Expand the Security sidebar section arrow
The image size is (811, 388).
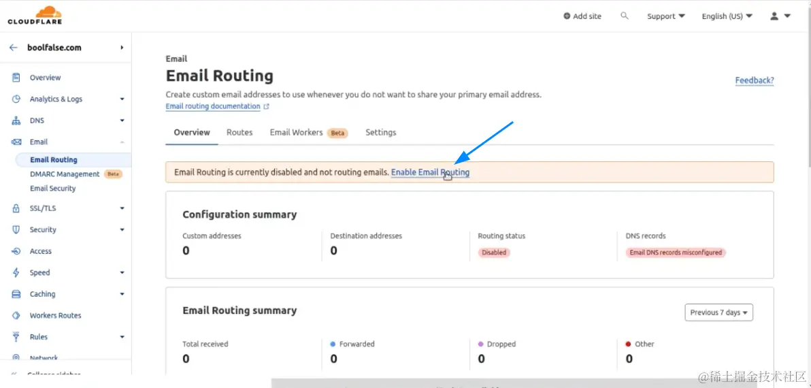pos(122,229)
